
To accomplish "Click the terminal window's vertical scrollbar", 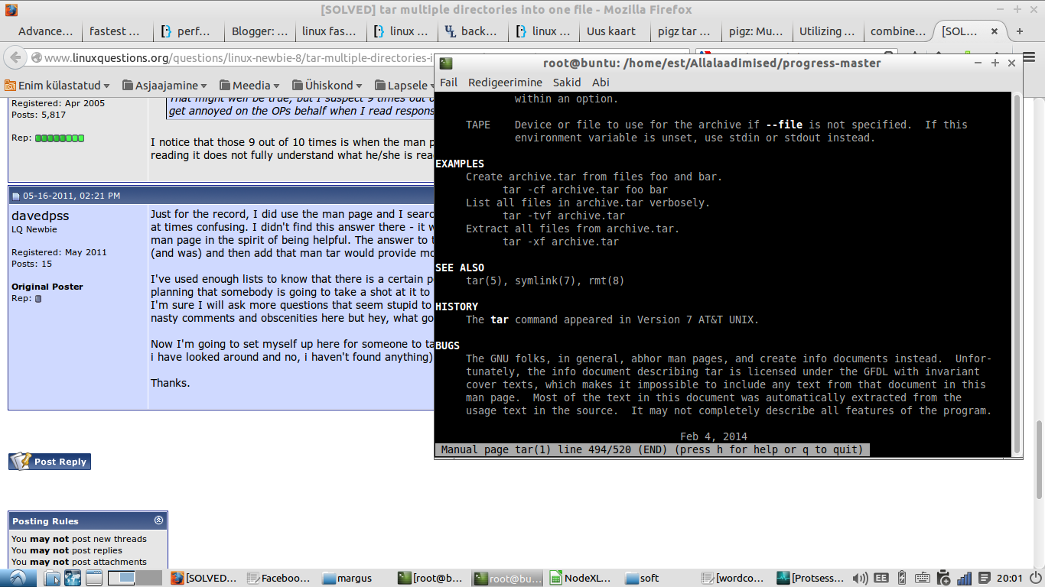I will point(1017,273).
